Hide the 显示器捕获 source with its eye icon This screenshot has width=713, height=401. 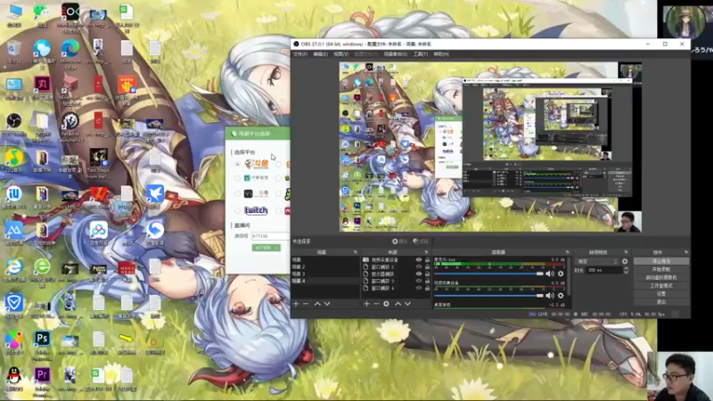point(419,274)
